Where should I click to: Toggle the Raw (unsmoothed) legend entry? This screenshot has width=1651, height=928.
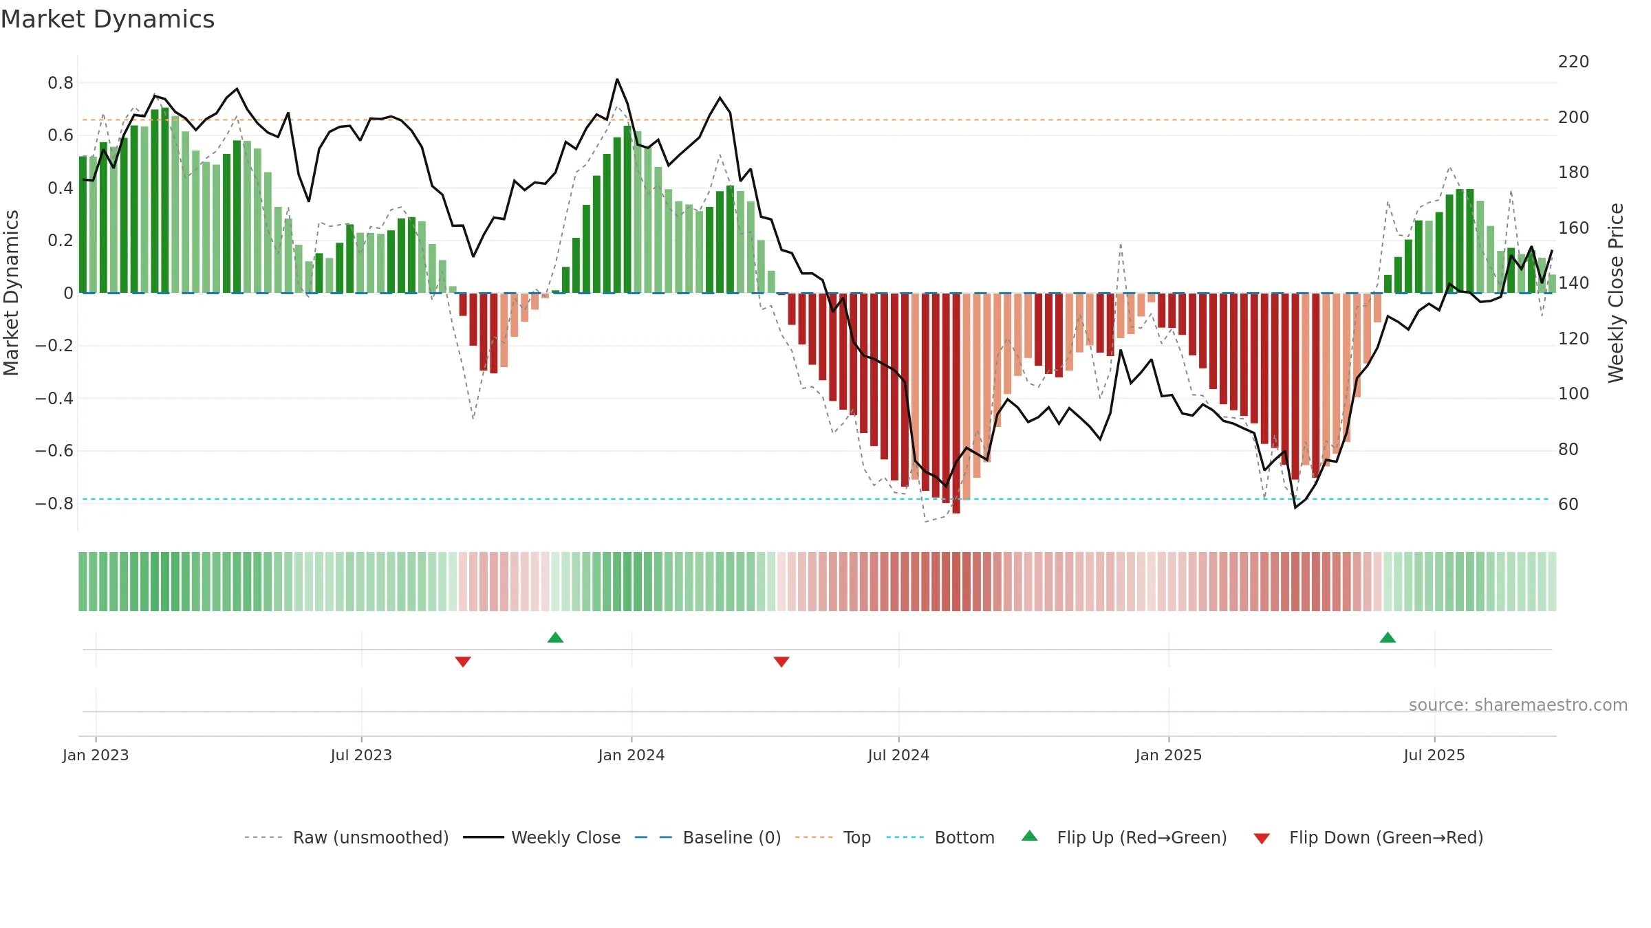click(x=347, y=837)
